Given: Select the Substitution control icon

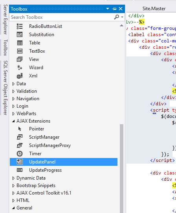Looking at the screenshot, I should (x=20, y=35).
